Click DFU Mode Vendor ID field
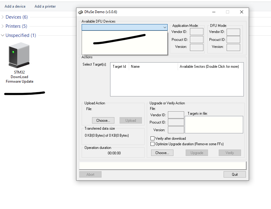The width and height of the screenshot is (271, 209). point(233,32)
